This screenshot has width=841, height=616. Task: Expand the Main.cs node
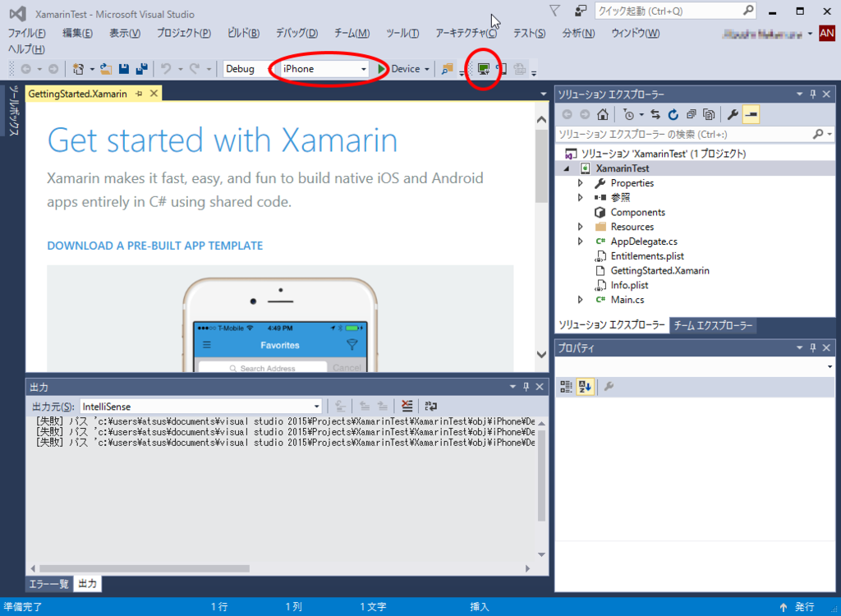pos(581,300)
